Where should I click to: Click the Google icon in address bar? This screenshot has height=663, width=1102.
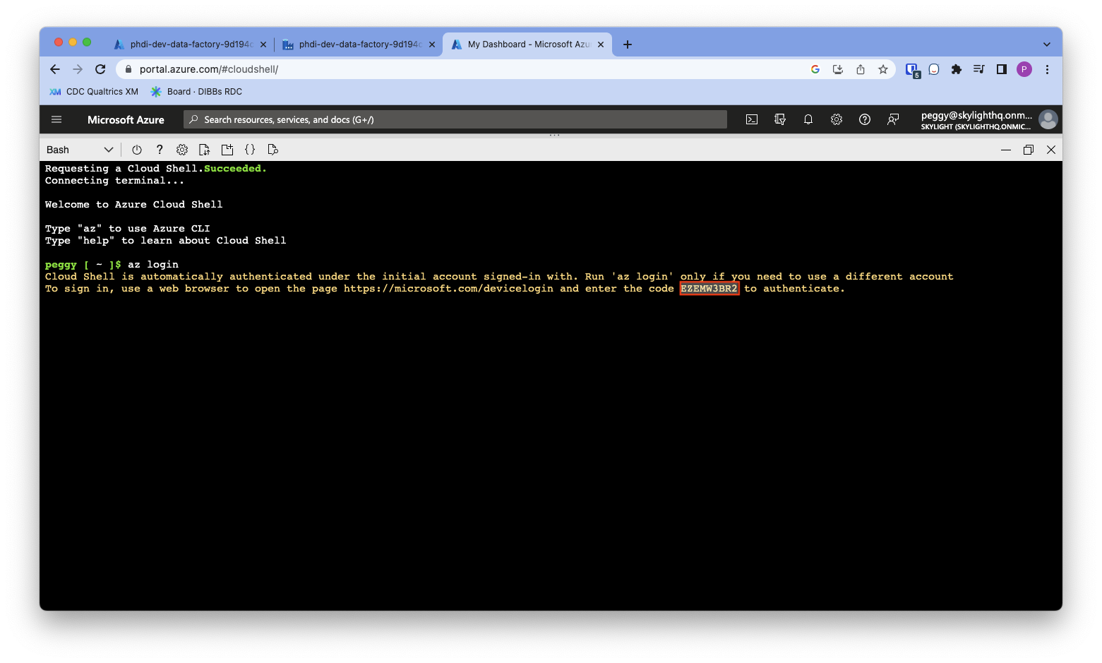coord(815,69)
